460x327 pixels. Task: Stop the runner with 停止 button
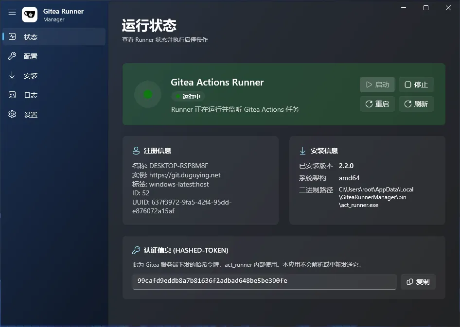point(416,85)
